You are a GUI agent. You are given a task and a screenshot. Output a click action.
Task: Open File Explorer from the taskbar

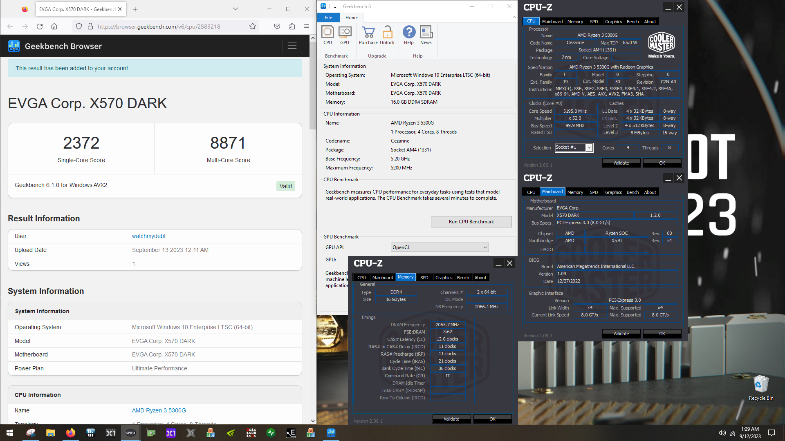pyautogui.click(x=51, y=433)
